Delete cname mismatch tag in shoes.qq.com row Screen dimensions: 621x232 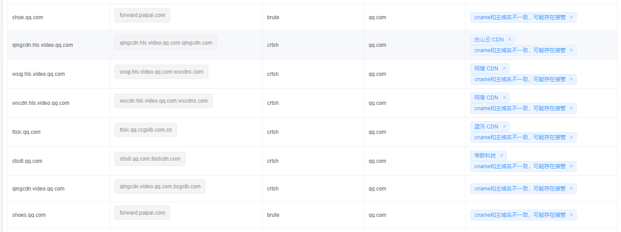pos(571,215)
